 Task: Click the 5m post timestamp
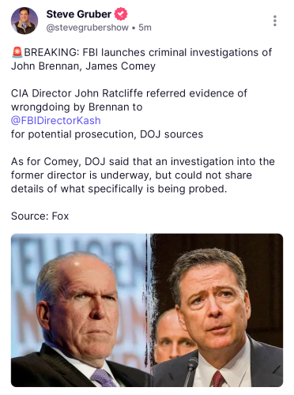145,28
